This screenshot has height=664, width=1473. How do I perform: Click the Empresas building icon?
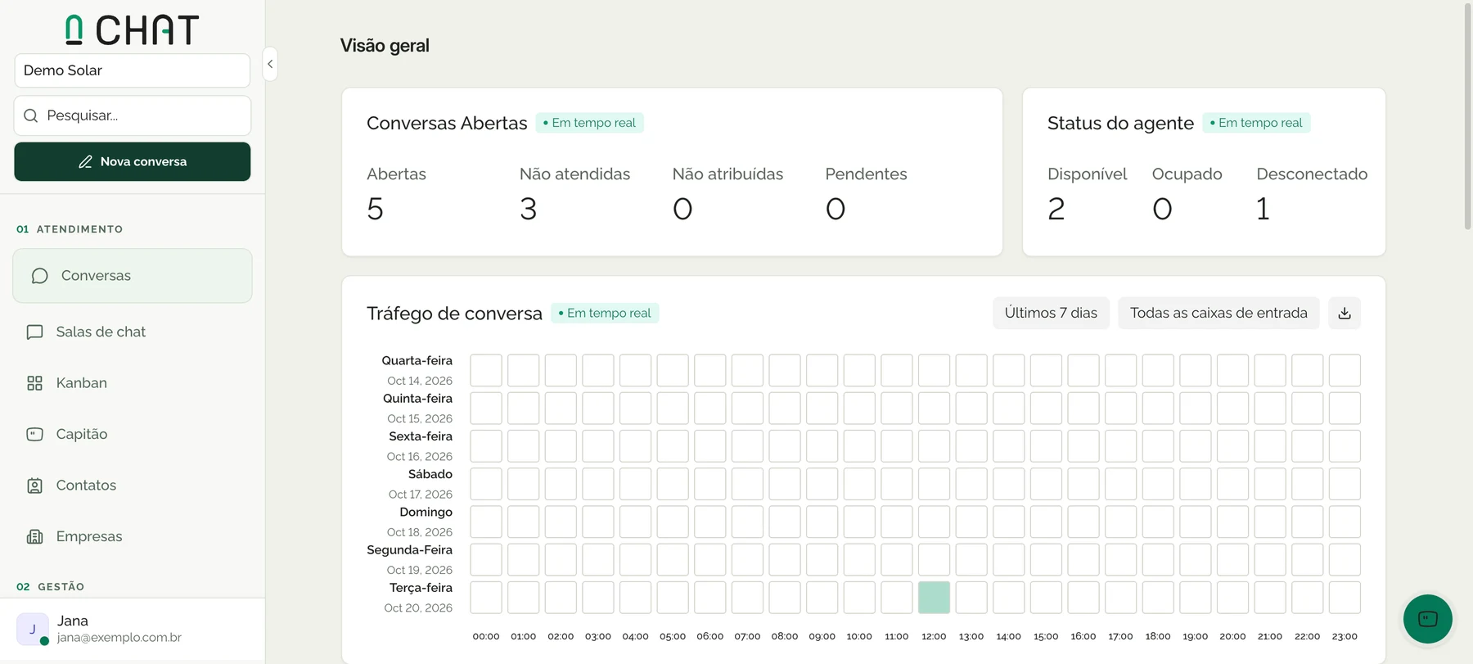(x=34, y=537)
